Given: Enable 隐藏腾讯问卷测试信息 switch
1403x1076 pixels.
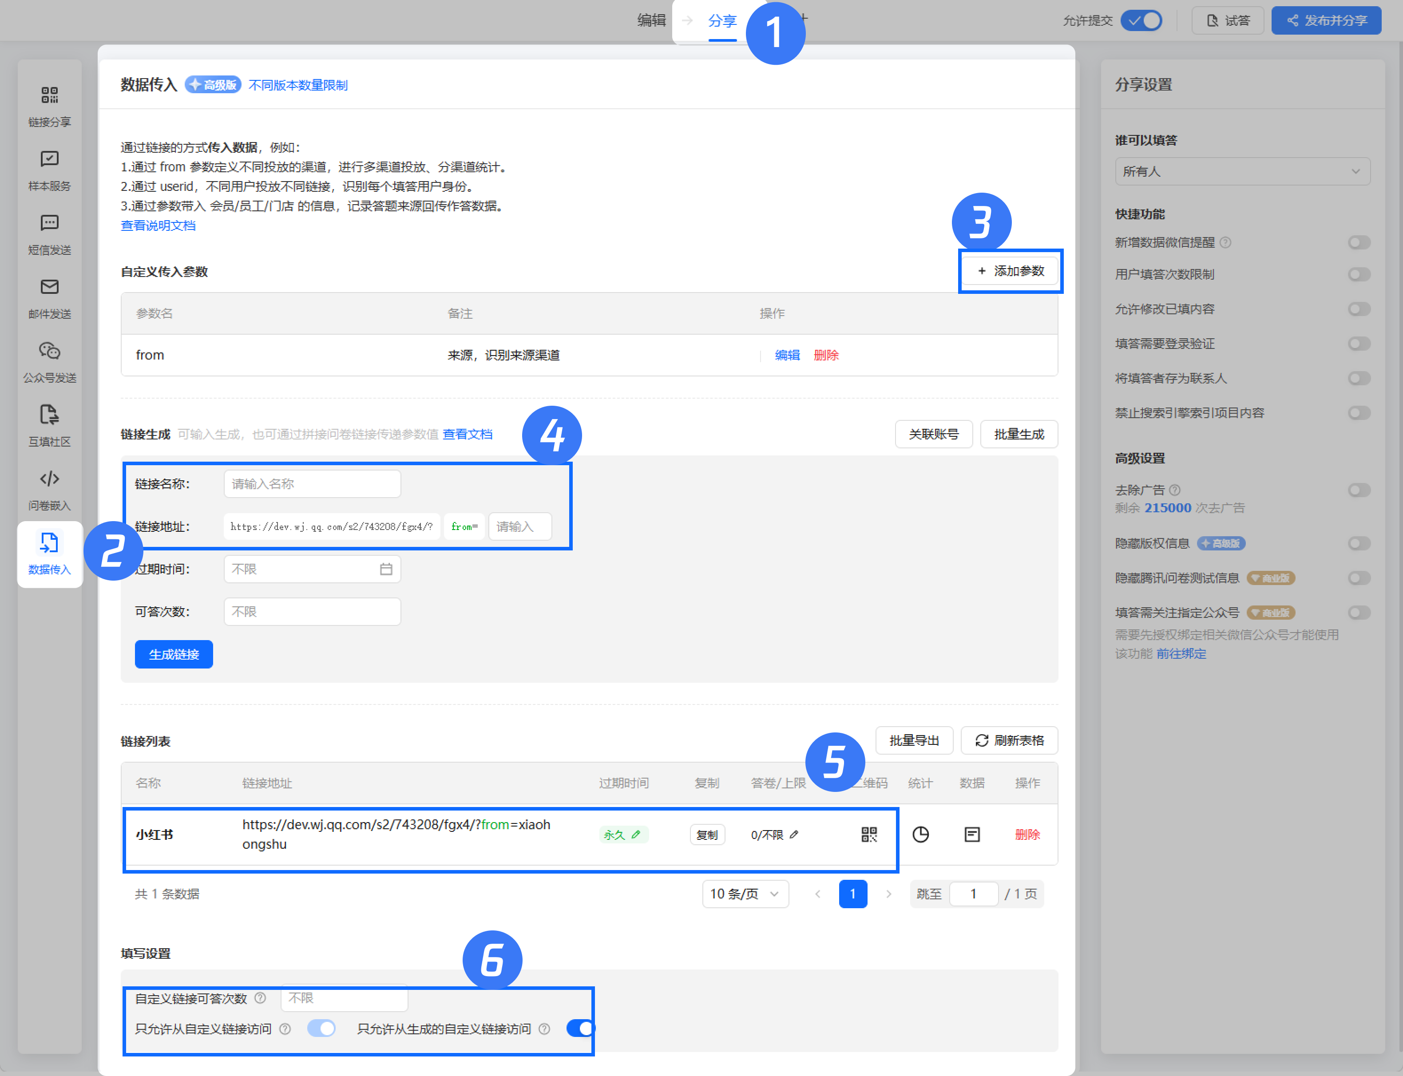Looking at the screenshot, I should 1359,578.
